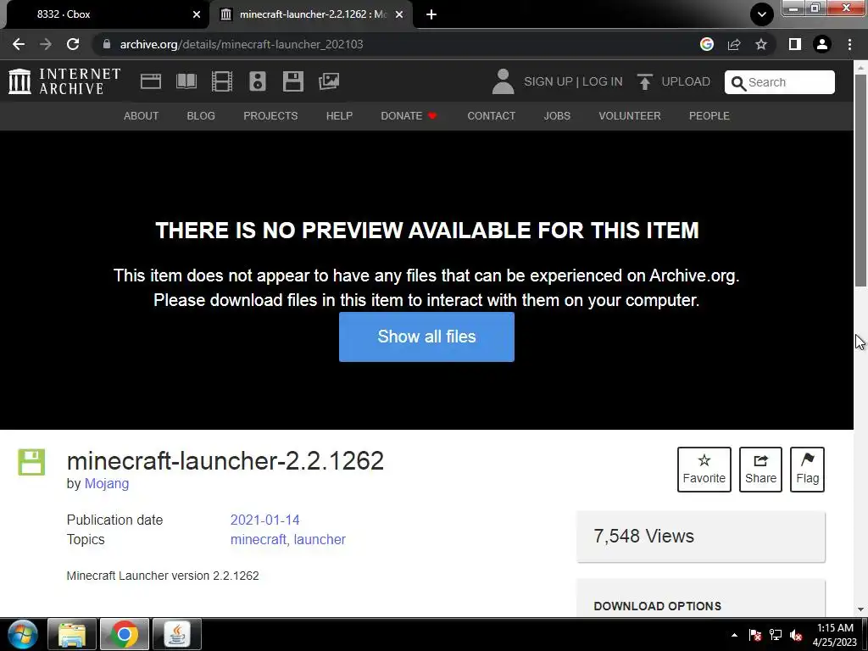Viewport: 868px width, 651px height.
Task: Open the Images icon in header
Action: (329, 81)
